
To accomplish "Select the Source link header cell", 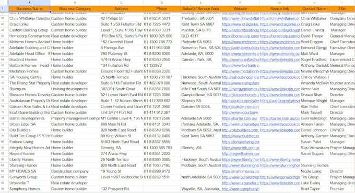I will [x=280, y=9].
